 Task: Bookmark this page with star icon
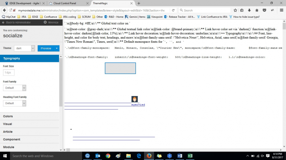pos(235,10)
